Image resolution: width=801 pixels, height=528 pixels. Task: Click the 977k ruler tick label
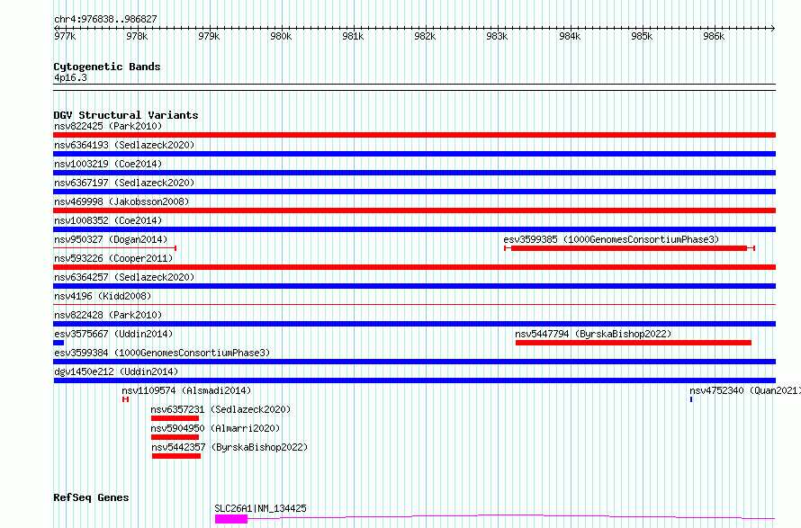click(65, 36)
